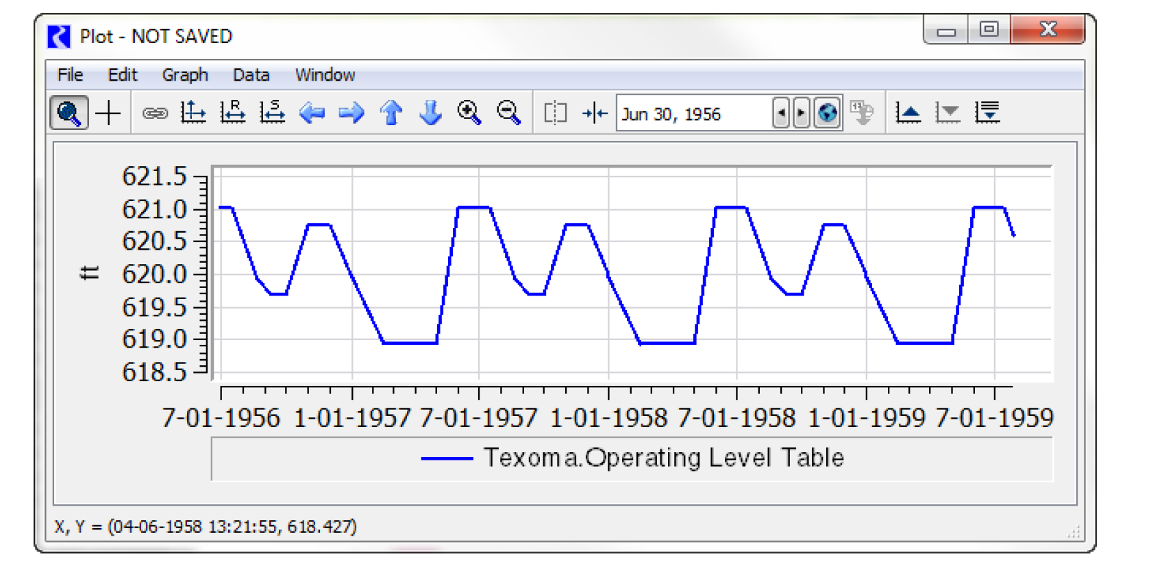Zoom out using the minus magnifier

[509, 113]
